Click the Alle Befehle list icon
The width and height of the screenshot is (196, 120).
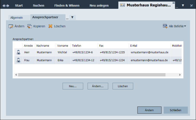click(x=165, y=26)
